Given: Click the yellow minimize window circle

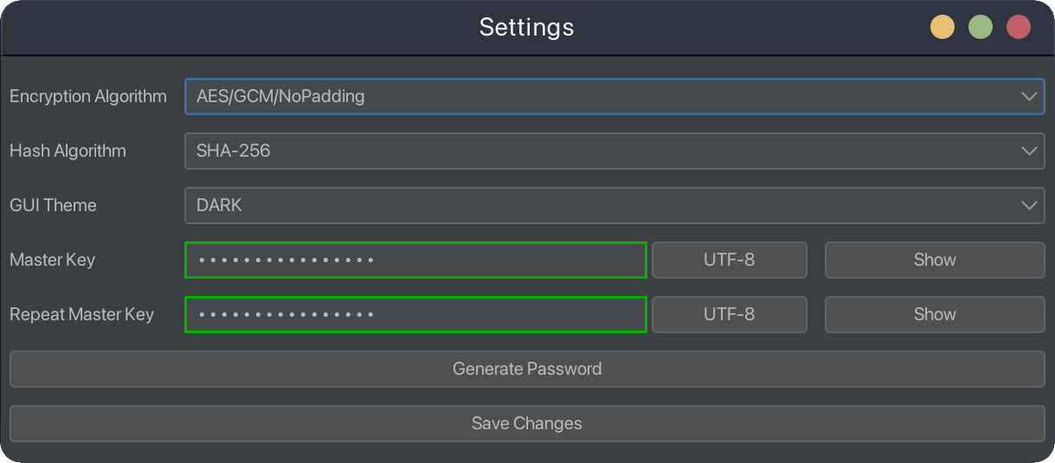Looking at the screenshot, I should (x=942, y=28).
